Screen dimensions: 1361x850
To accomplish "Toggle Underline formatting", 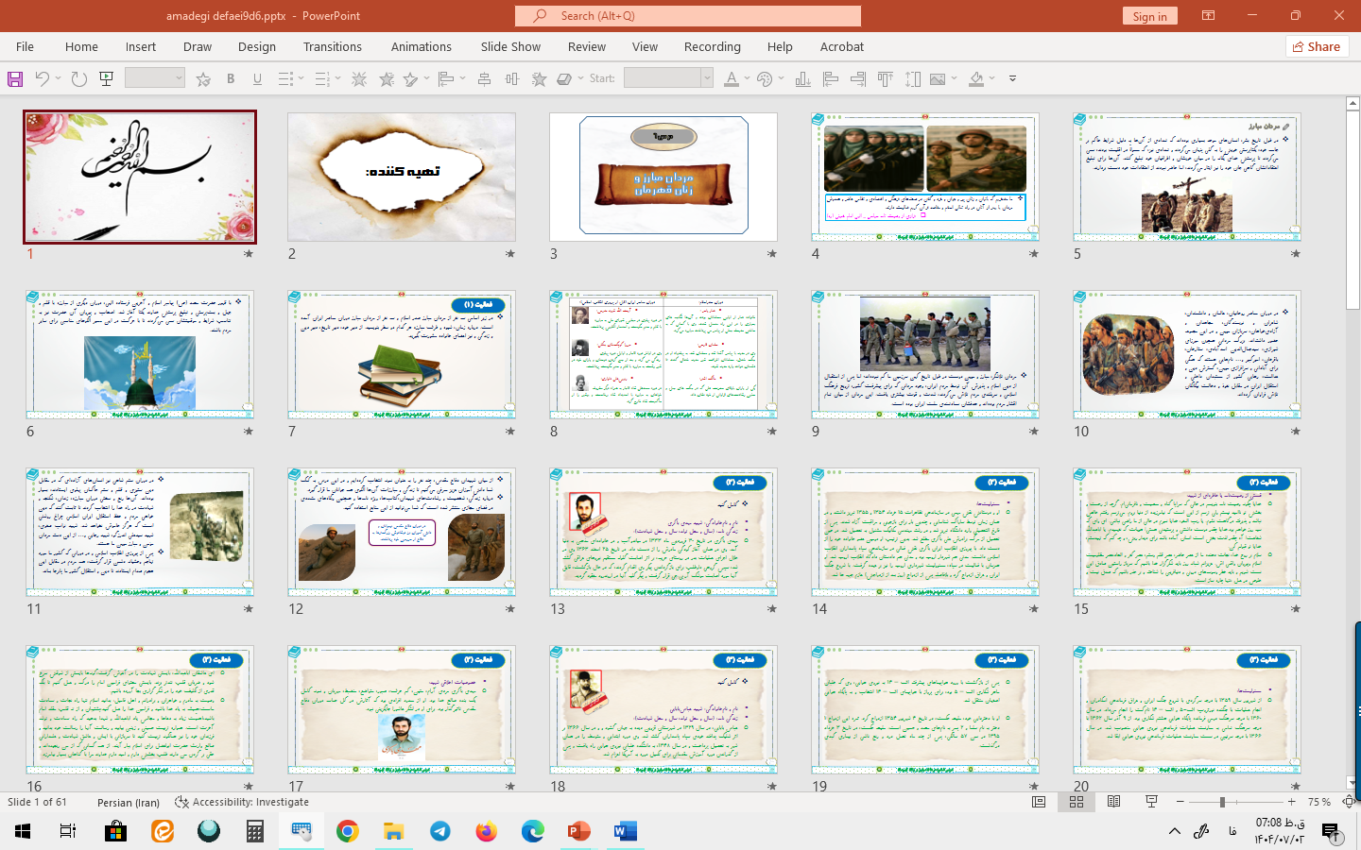I will click(257, 79).
